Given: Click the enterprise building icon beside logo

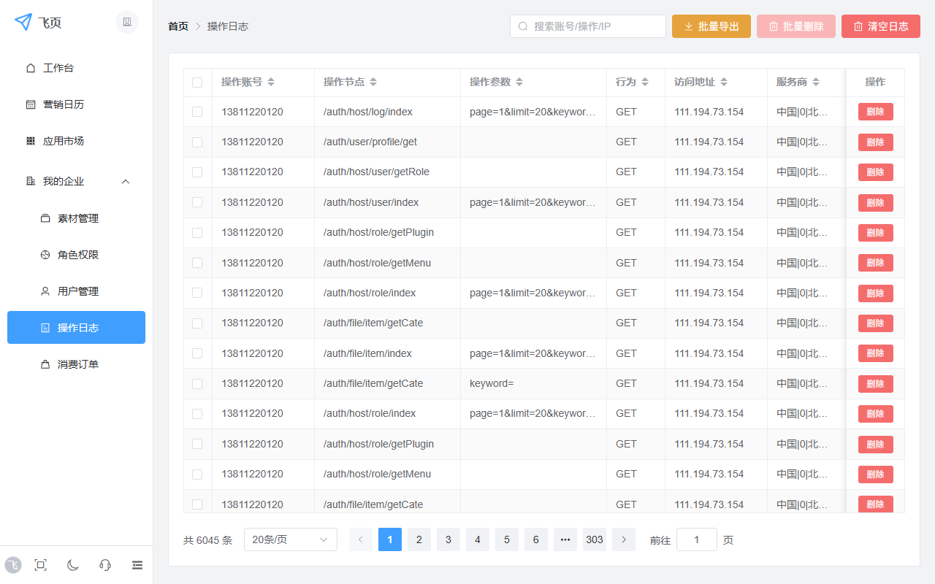Looking at the screenshot, I should click(x=127, y=22).
